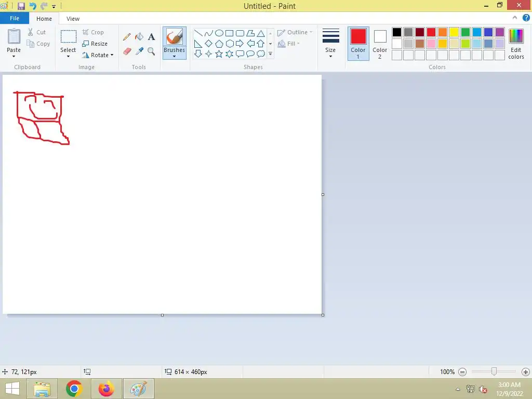Open Edit colors dialog
Viewport: 532px width, 399px height.
click(x=516, y=44)
